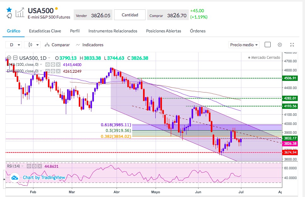This screenshot has height=197, width=305.
Task: Click the 0.382(3854.02) Fibonacci label
Action: pos(116,136)
